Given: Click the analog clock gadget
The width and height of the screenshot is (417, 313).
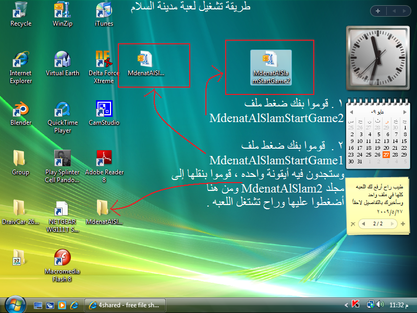Looking at the screenshot, I should pos(377,58).
